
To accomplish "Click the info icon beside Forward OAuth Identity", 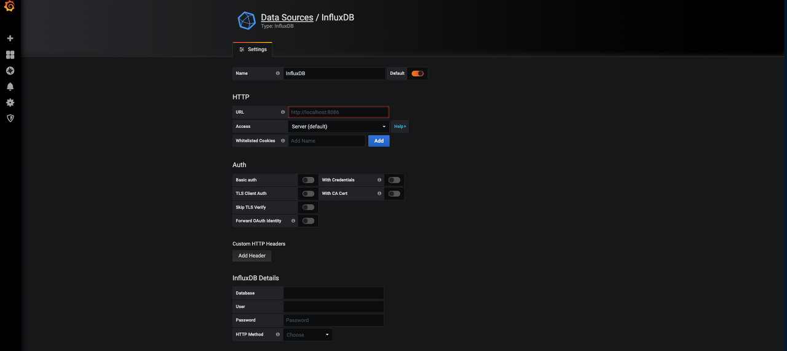I will pos(293,221).
